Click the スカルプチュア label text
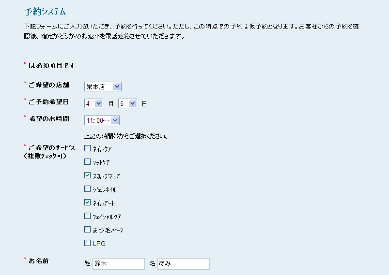Screen dimensions: 389x275 (106, 176)
